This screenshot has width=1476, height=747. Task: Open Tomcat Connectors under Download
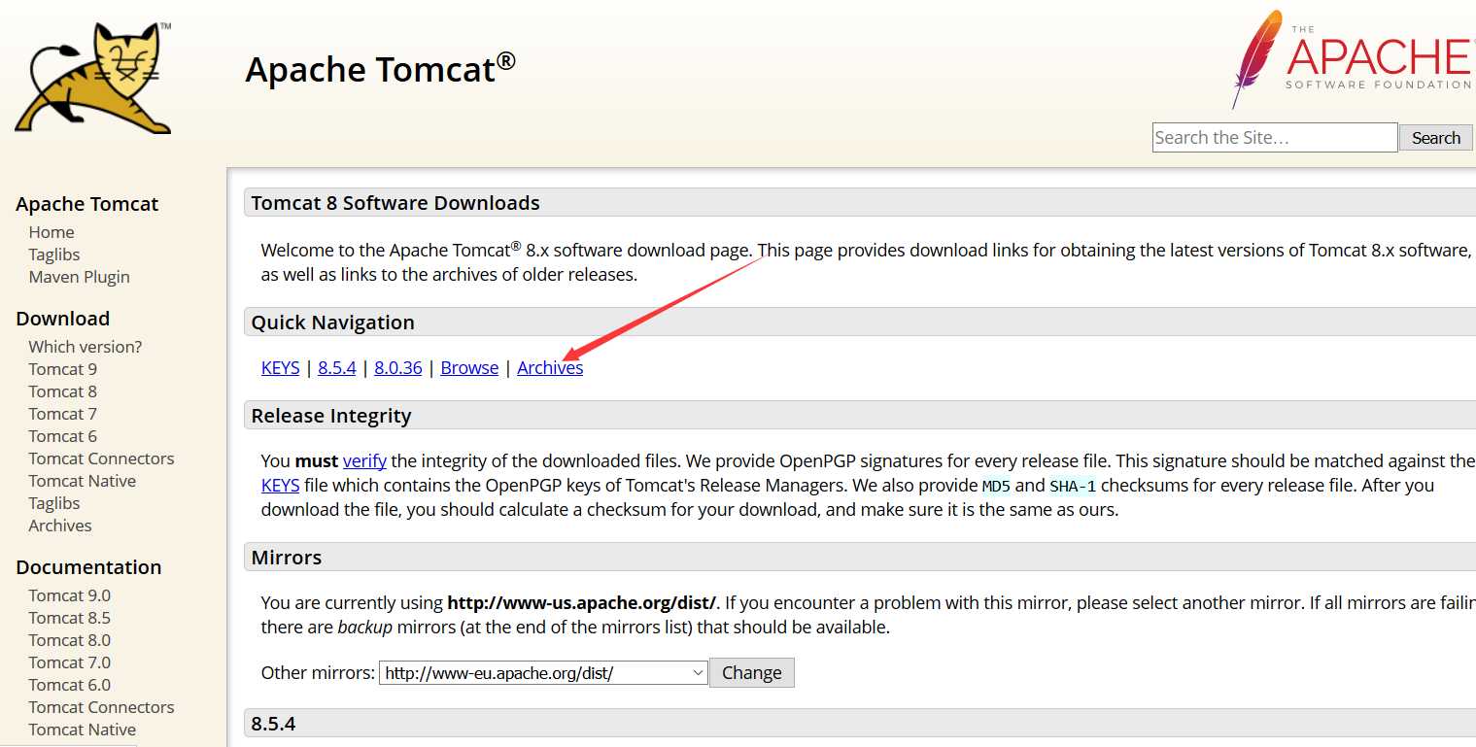pos(101,458)
